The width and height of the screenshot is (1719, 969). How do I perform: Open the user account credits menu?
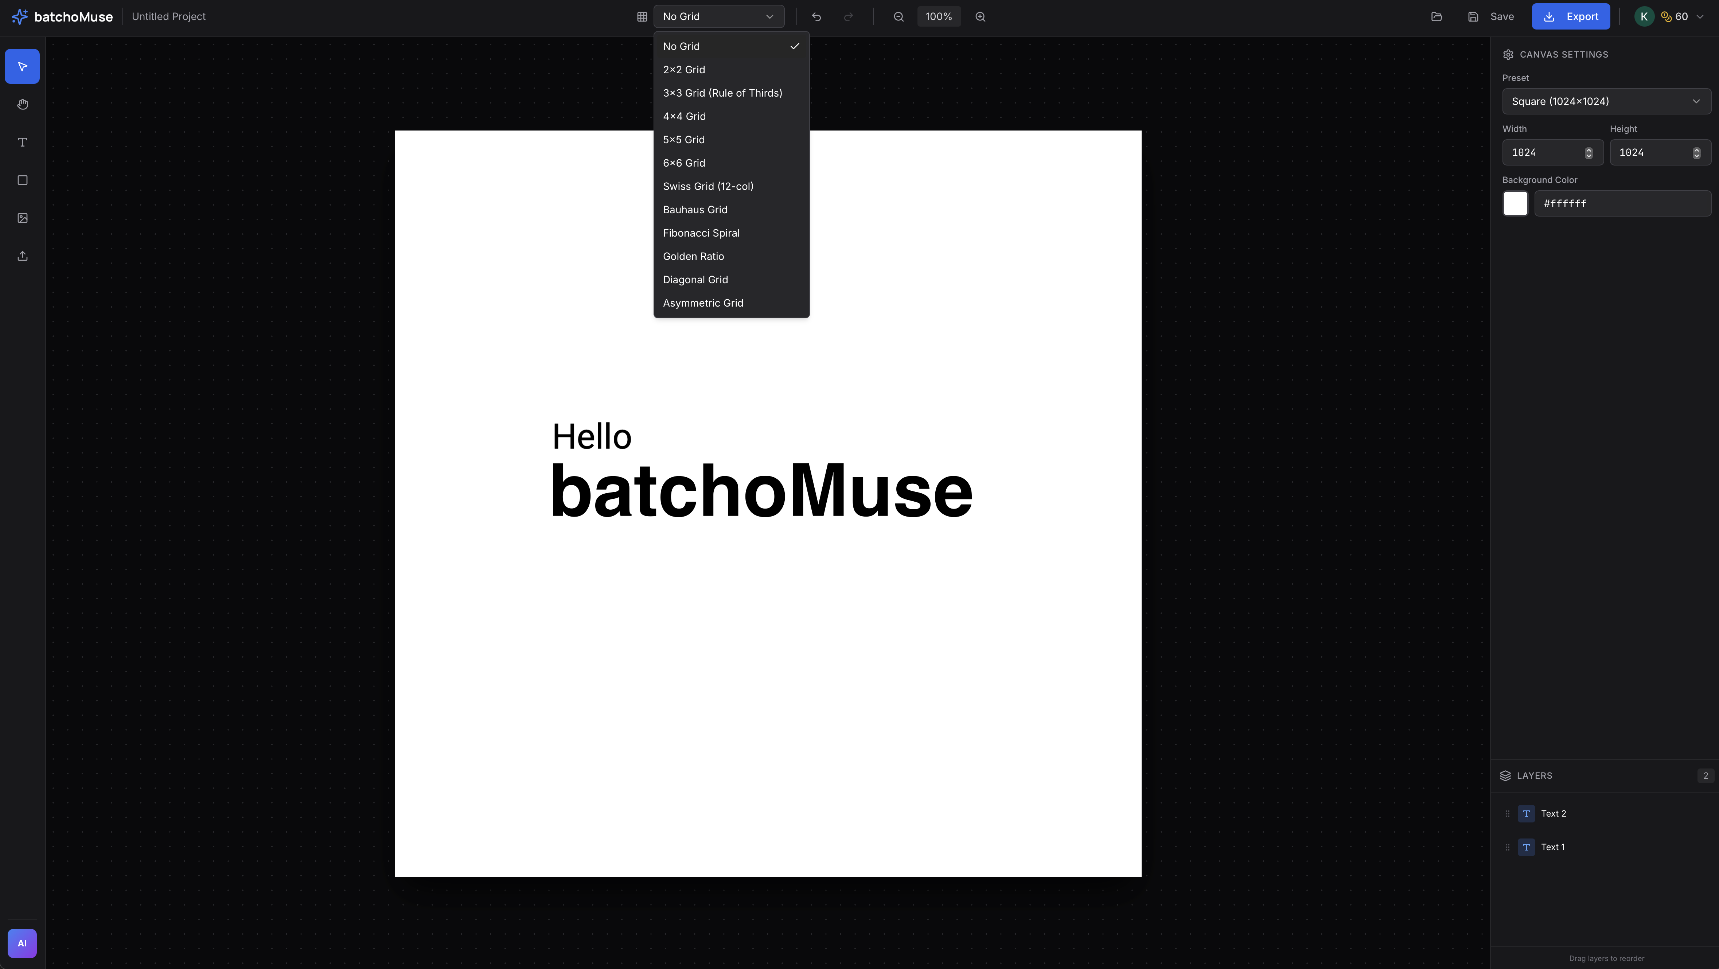pos(1671,17)
